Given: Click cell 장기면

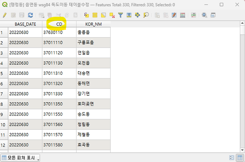Looking at the screenshot, I should tap(93, 94).
